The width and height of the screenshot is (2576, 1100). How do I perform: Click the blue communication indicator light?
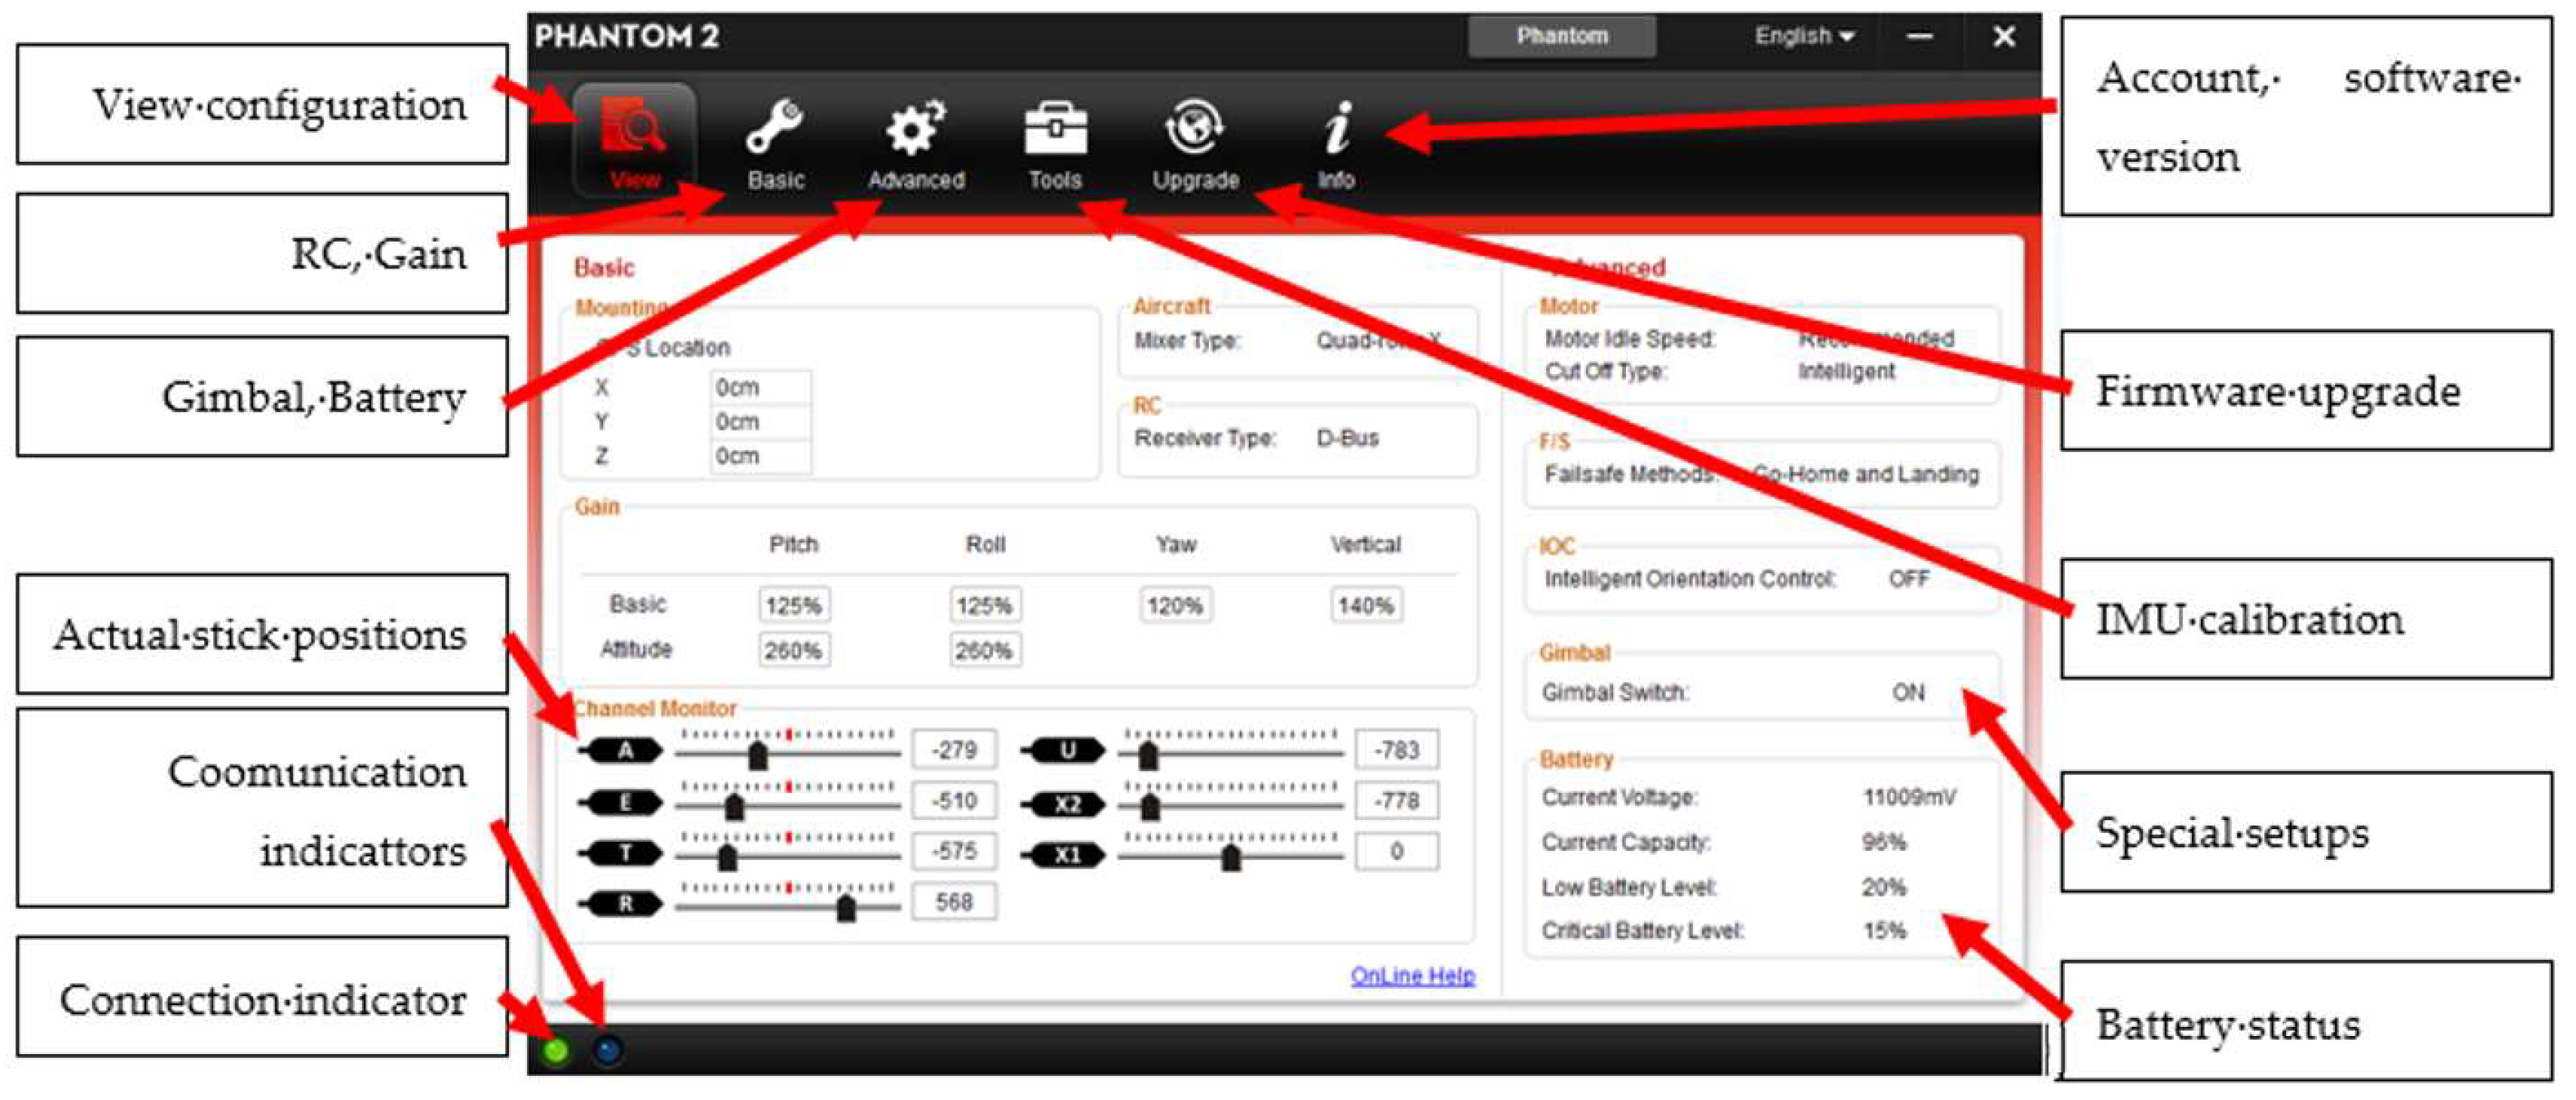click(608, 1050)
